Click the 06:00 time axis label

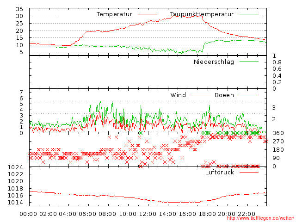[x=87, y=214]
